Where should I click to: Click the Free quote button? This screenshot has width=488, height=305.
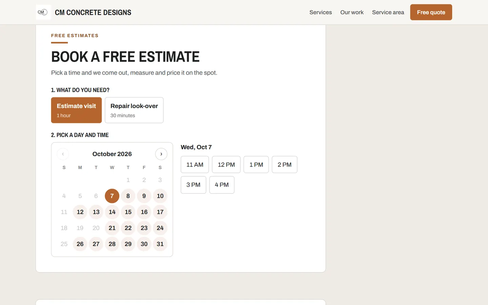pos(431,12)
